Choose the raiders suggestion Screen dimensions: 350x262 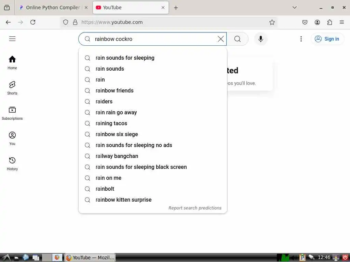[153, 102]
